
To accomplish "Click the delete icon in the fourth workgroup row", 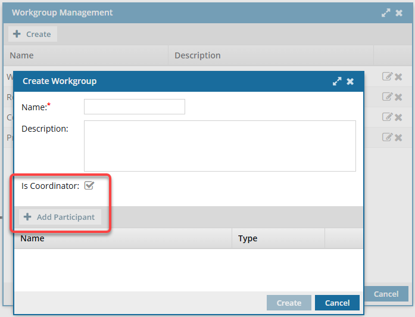I will (x=398, y=137).
